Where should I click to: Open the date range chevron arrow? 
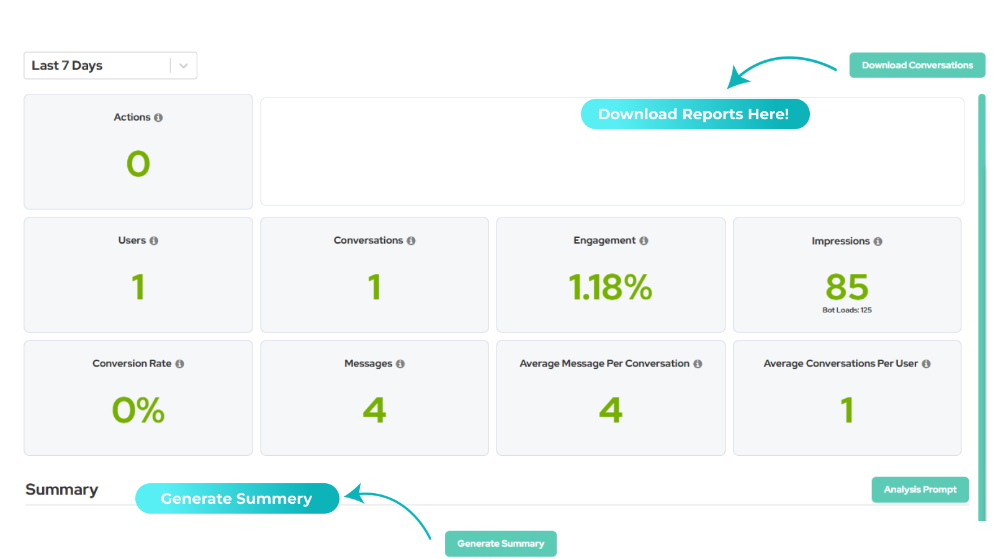click(182, 65)
